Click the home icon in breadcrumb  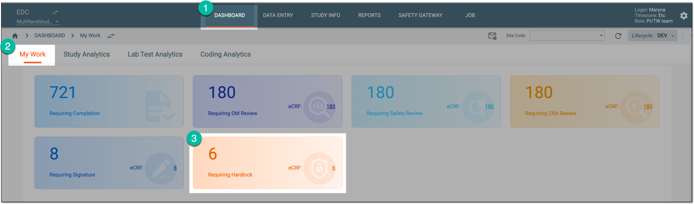(x=15, y=36)
